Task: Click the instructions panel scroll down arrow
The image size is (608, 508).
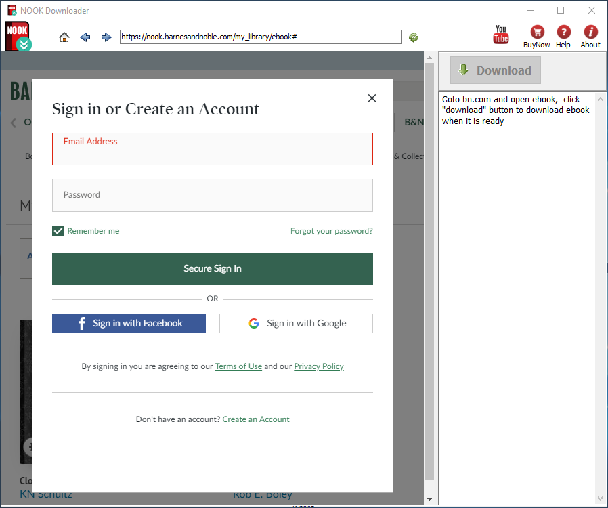Action: [601, 499]
